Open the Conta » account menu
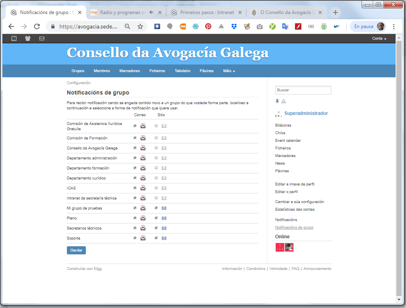Screen dimensions: 406x308 tap(379, 38)
